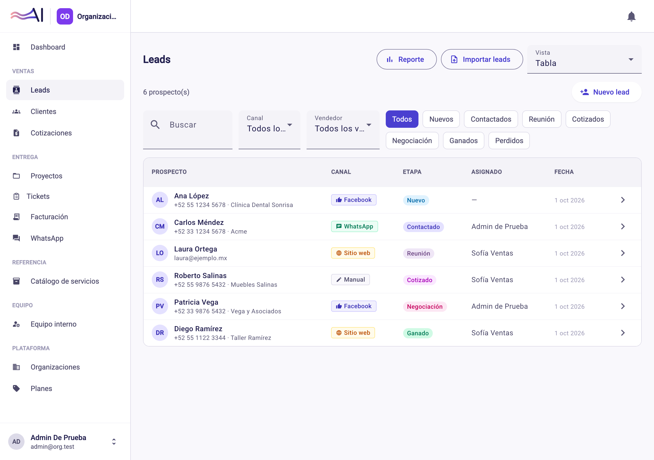Filter by Contactados stage
The image size is (654, 460).
pos(491,119)
